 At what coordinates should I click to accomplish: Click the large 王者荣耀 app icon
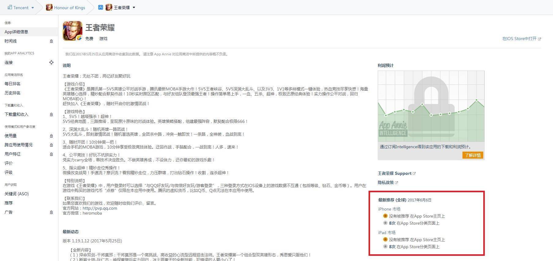coord(72,31)
